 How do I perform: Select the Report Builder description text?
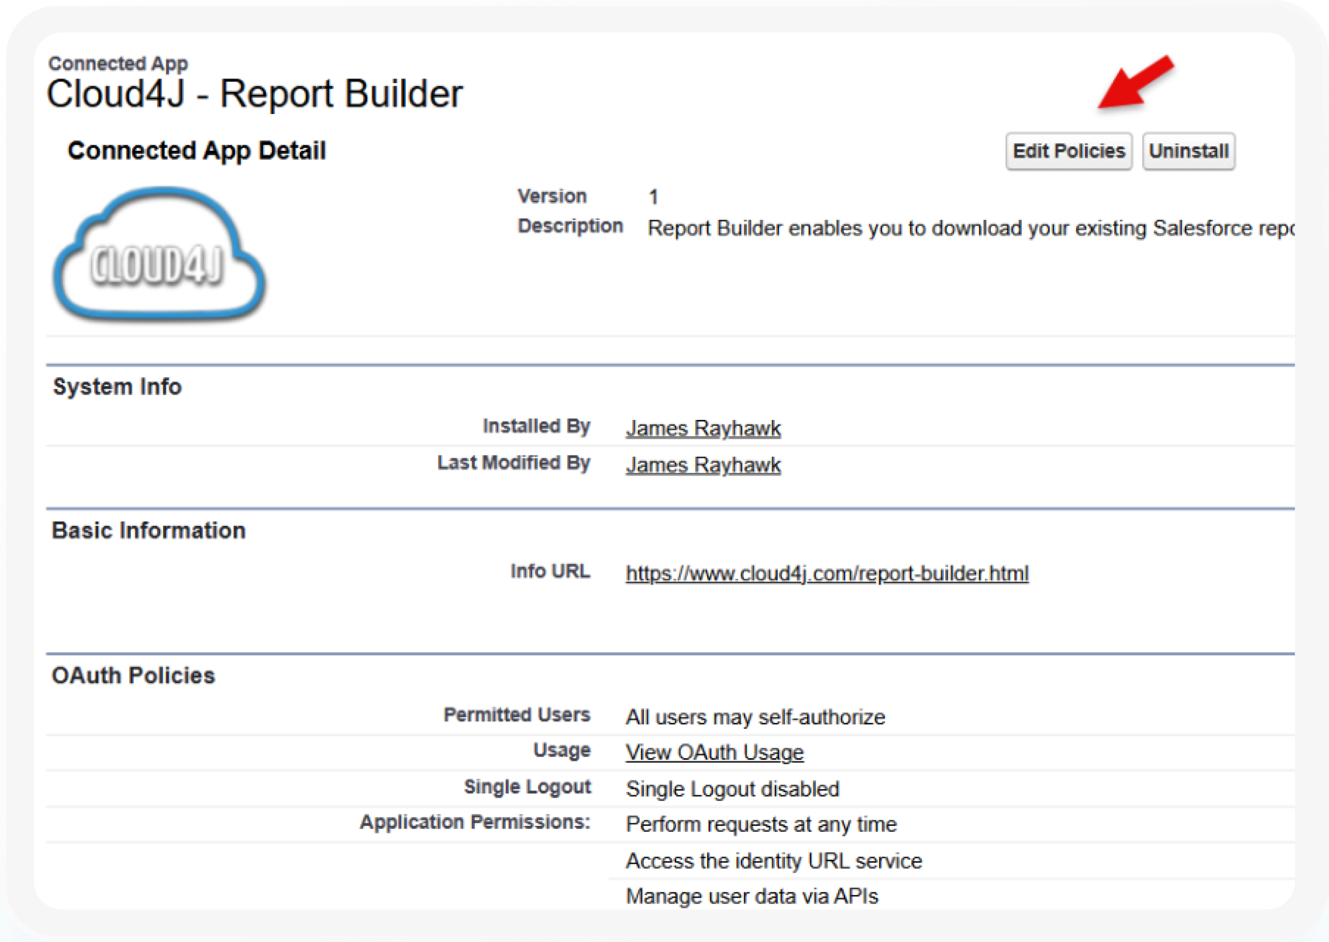(971, 228)
